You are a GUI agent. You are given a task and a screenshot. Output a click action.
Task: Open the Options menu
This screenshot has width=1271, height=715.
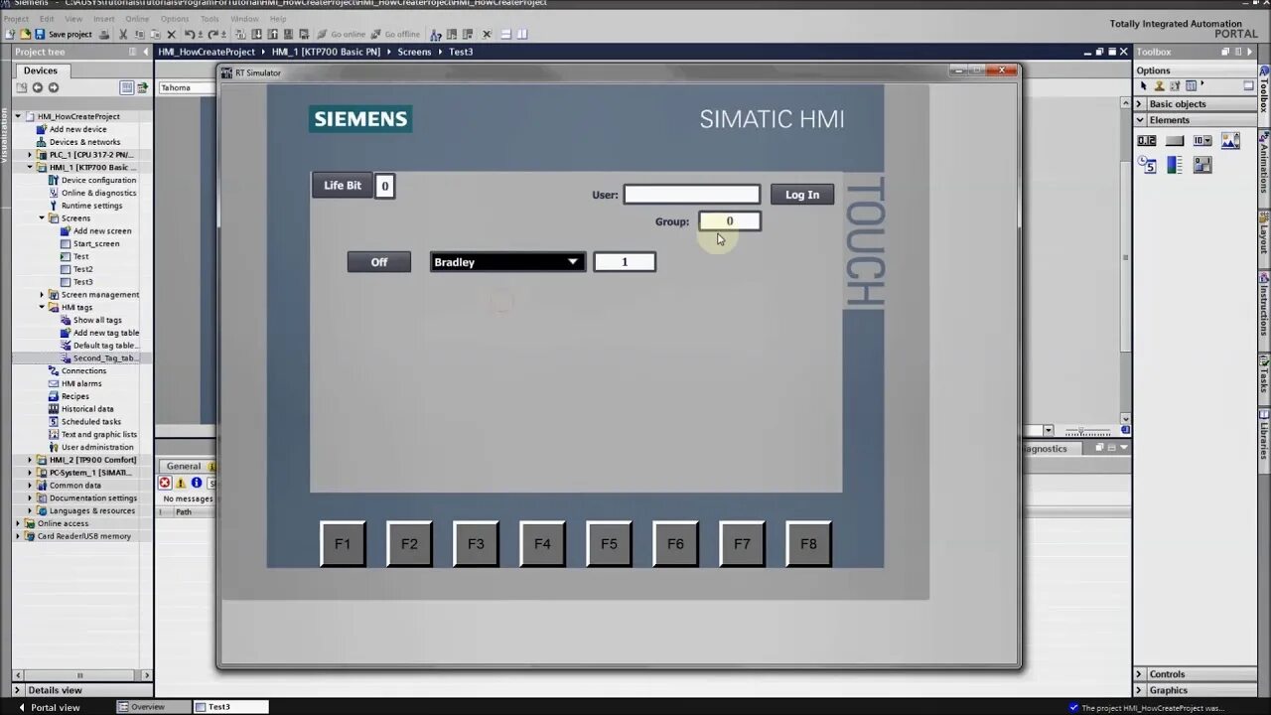[x=175, y=19]
